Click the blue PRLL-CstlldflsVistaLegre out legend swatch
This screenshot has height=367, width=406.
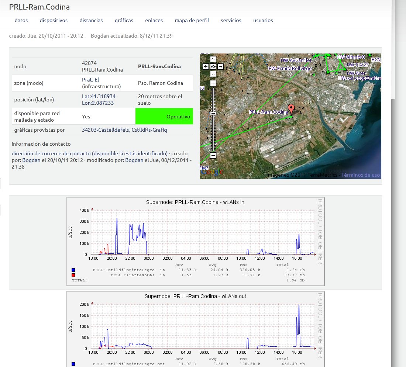(73, 364)
